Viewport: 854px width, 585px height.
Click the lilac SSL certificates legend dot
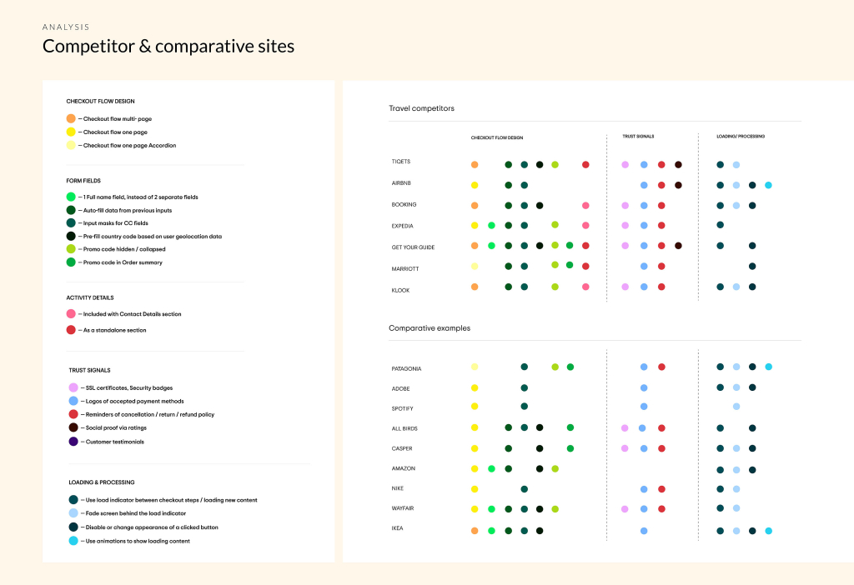pyautogui.click(x=73, y=387)
